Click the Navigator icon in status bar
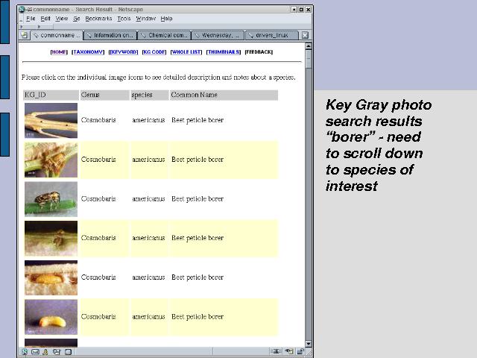Screen dimensions: 477x358 tap(25, 351)
